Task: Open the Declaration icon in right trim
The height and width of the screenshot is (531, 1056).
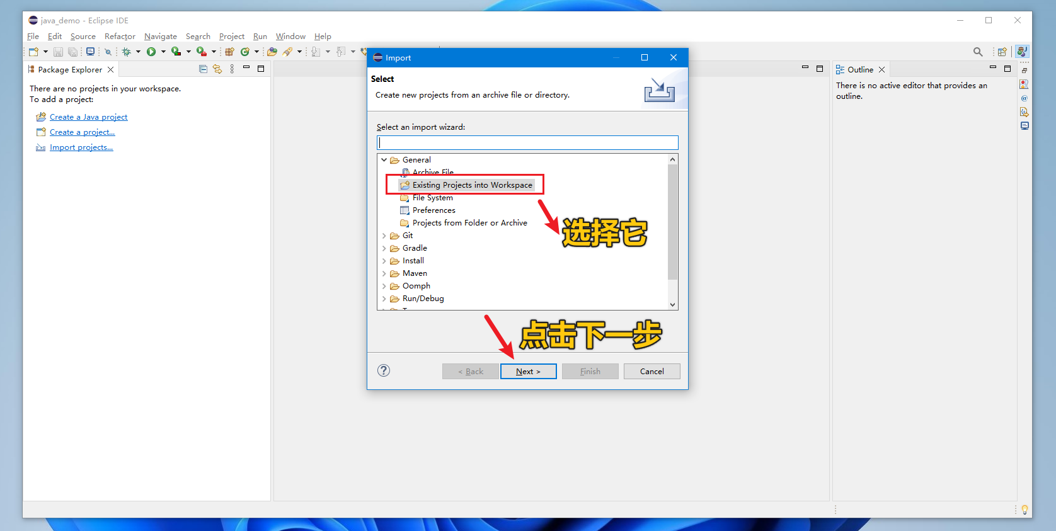Action: point(1024,112)
